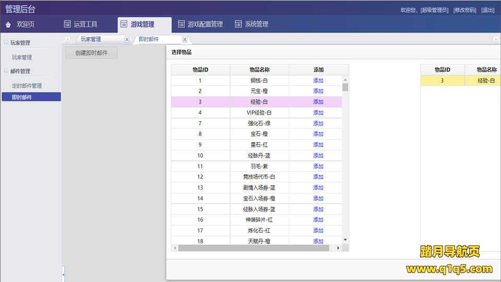
Task: Click the 游戏配置管理 panel icon
Action: 181,24
